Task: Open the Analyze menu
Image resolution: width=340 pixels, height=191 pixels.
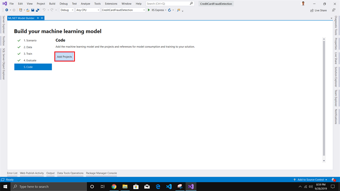Action: (x=85, y=4)
